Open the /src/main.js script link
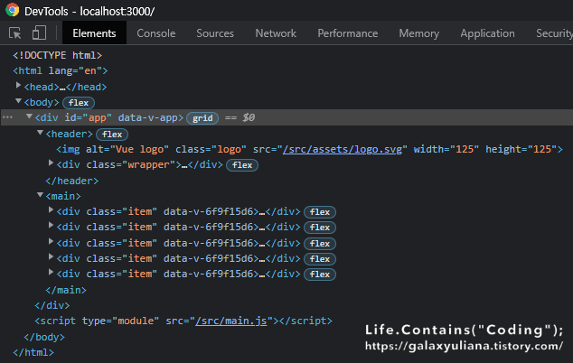 click(x=231, y=321)
